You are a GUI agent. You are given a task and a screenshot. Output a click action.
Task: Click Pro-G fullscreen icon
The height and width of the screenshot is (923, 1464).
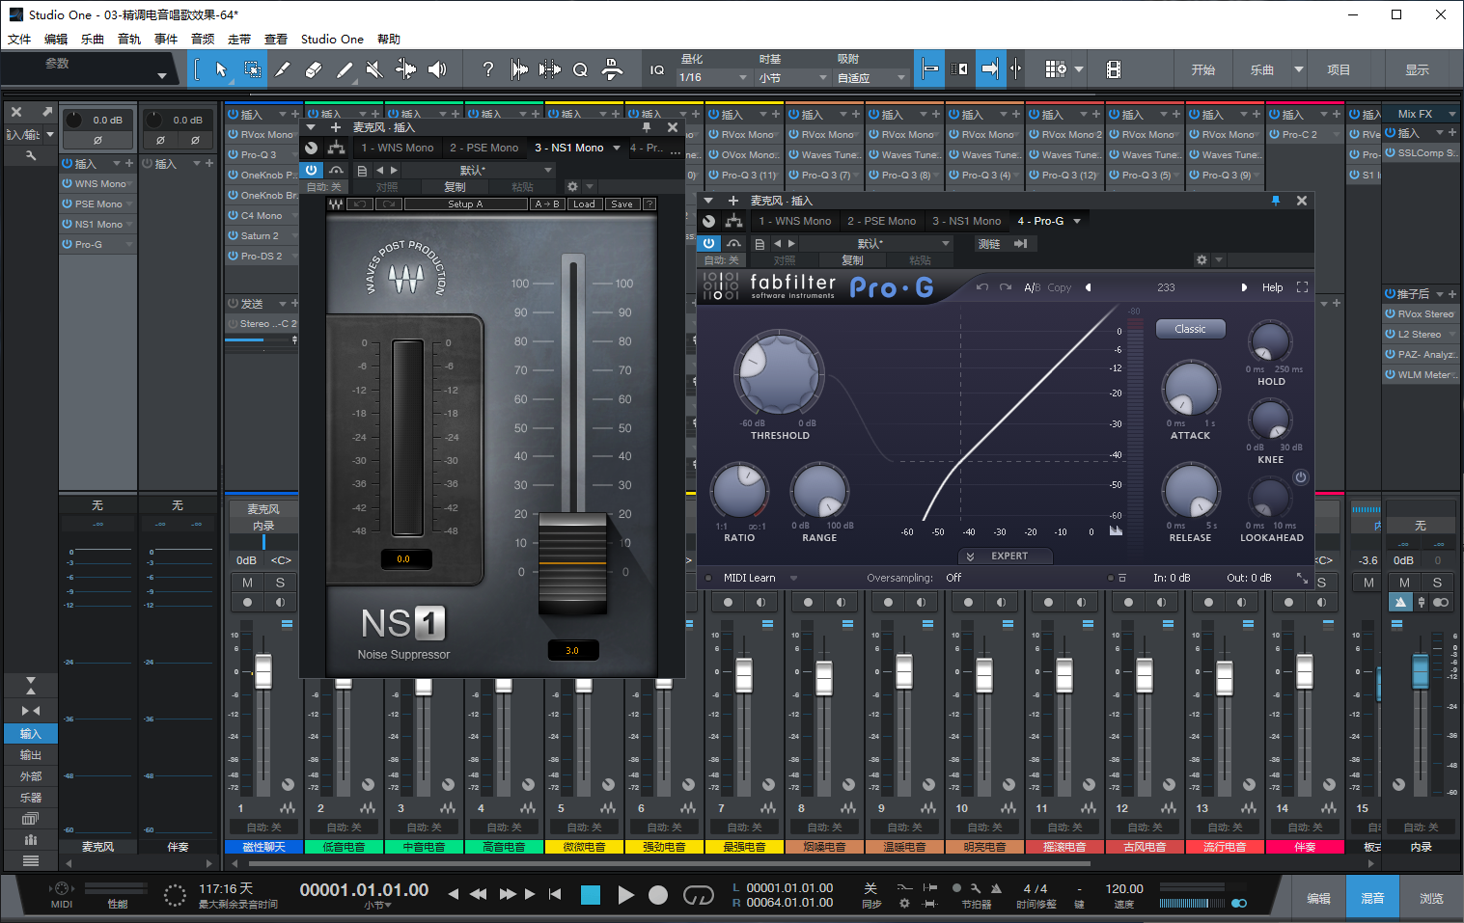pos(1302,287)
